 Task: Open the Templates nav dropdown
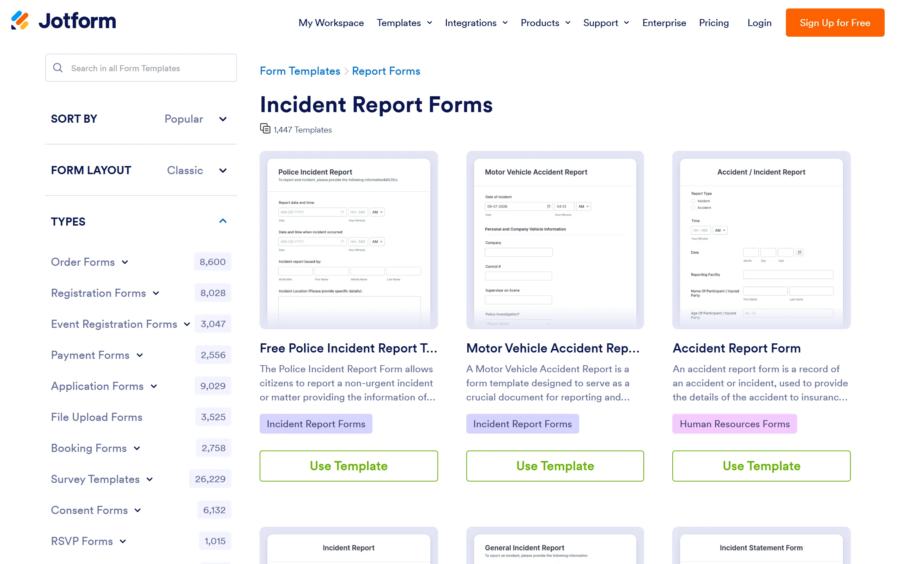[405, 23]
